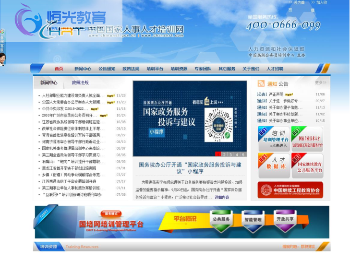Open news 2018年广州市新录用公务员初任...
This screenshot has width=350, height=260.
click(x=70, y=116)
